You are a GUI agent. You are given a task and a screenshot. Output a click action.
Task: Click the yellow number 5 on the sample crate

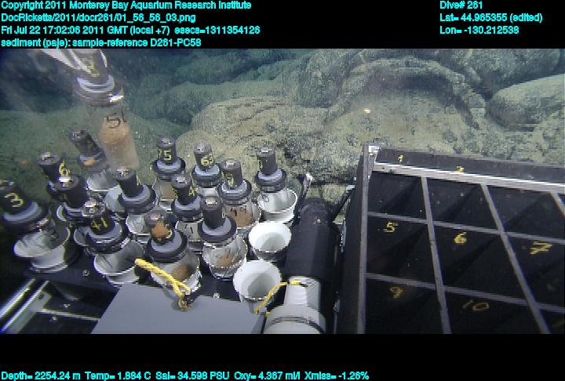tap(391, 227)
